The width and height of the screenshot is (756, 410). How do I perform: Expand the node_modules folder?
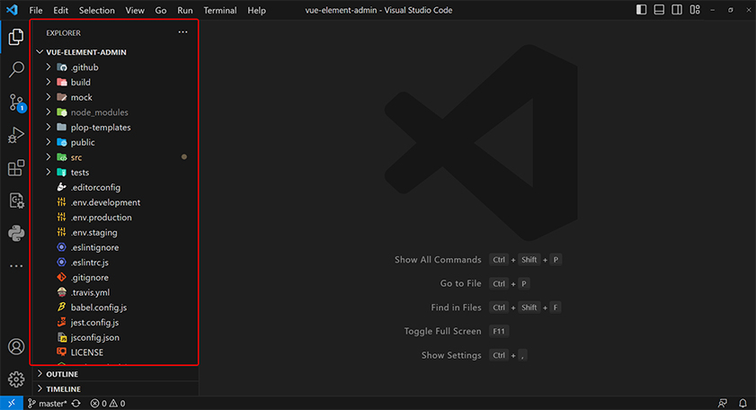coord(116,112)
